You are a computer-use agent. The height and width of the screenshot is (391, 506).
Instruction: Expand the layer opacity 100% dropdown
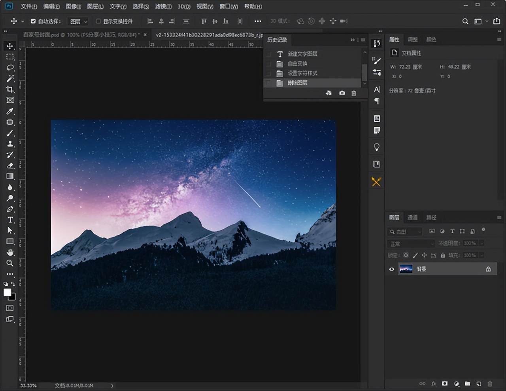point(481,243)
